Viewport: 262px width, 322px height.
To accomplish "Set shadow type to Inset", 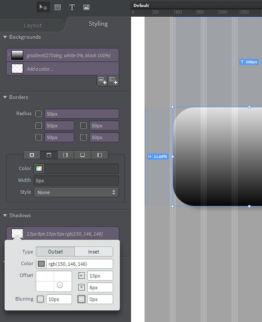I will (93, 252).
